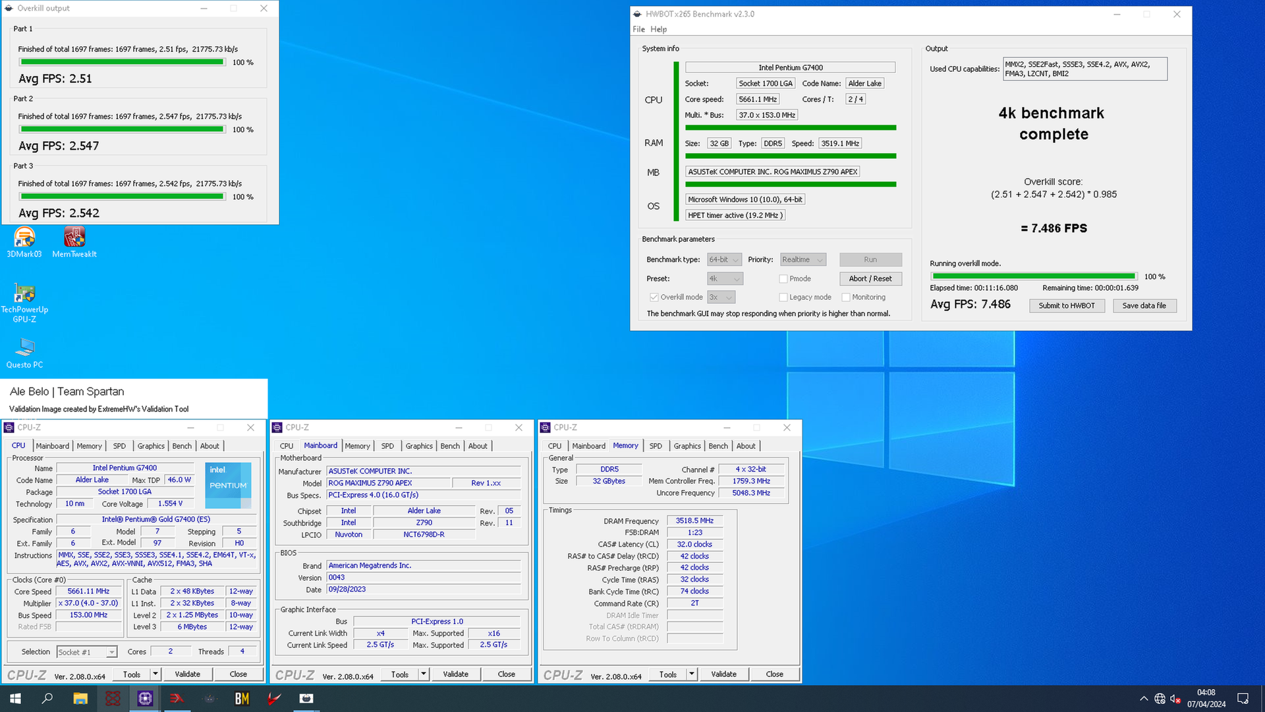Switch to CPU tab in right CPU-Z window
Image resolution: width=1265 pixels, height=712 pixels.
click(555, 446)
